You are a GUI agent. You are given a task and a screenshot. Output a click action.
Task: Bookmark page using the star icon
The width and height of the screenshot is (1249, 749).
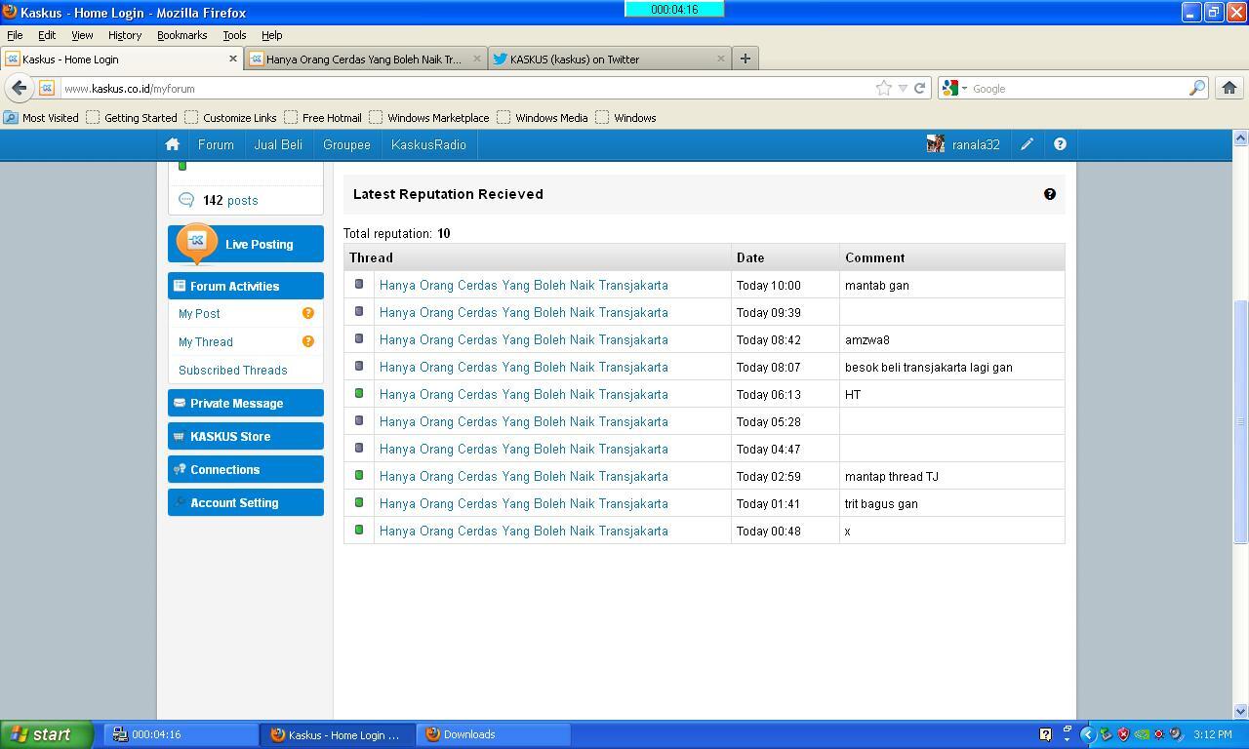(x=884, y=88)
